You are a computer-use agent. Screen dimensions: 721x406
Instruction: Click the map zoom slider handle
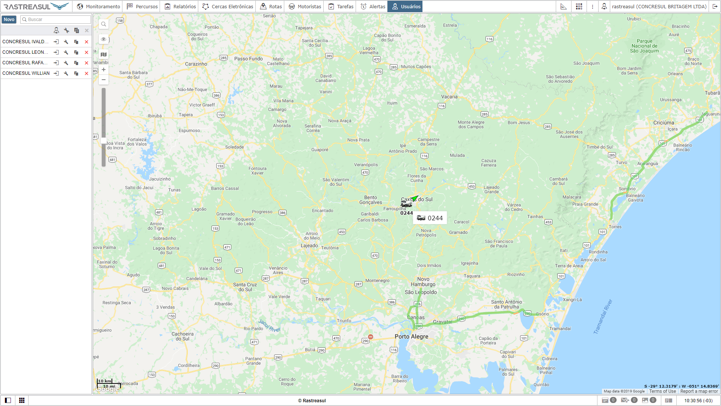tap(104, 141)
